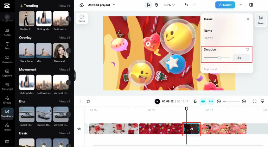
Task: Select Trending Sliding Me.. transition thumbnail
Action: 44,19
